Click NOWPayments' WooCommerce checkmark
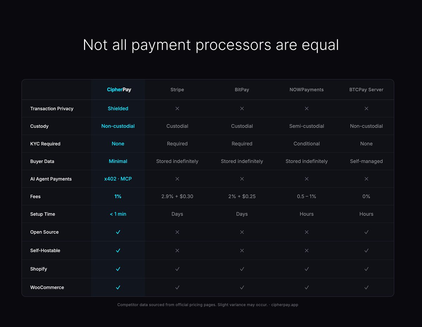Viewport: 422px width, 327px height. pyautogui.click(x=307, y=288)
